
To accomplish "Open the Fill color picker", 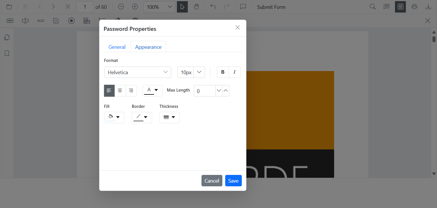I will [x=114, y=117].
